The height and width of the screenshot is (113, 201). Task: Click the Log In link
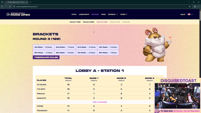click(x=183, y=14)
